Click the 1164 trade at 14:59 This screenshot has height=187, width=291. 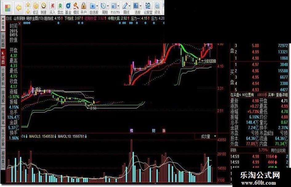coord(272,157)
